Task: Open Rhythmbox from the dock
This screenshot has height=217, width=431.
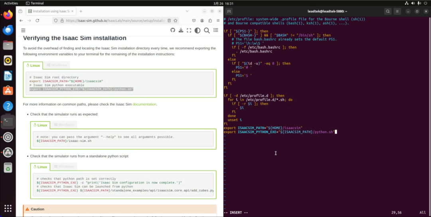Action: pos(8,61)
